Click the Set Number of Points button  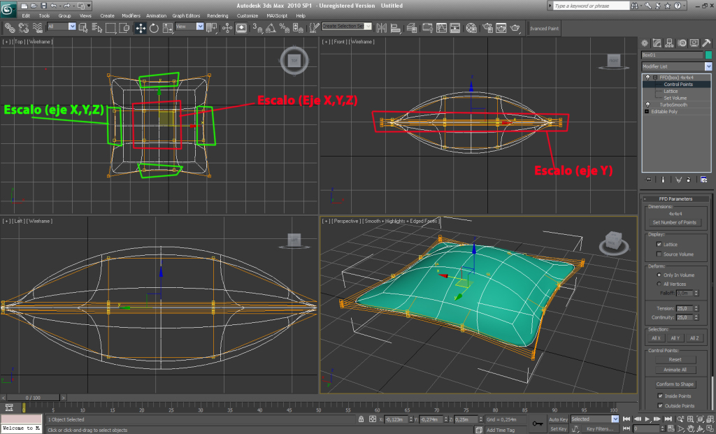coord(675,222)
